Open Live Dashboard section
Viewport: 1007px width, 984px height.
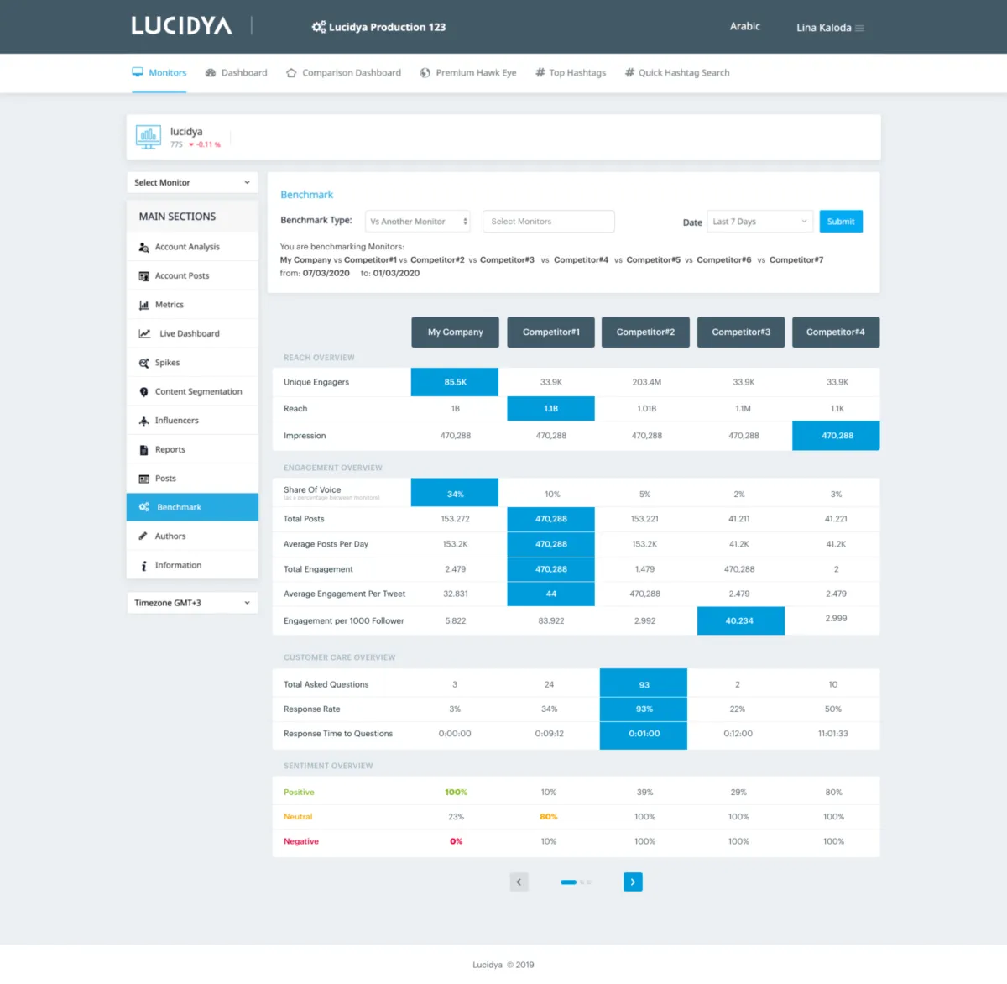pyautogui.click(x=192, y=333)
